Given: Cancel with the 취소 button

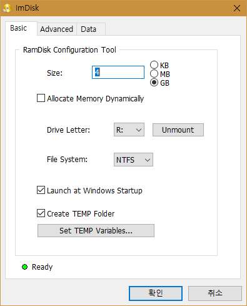Looking at the screenshot, I should coord(215,293).
